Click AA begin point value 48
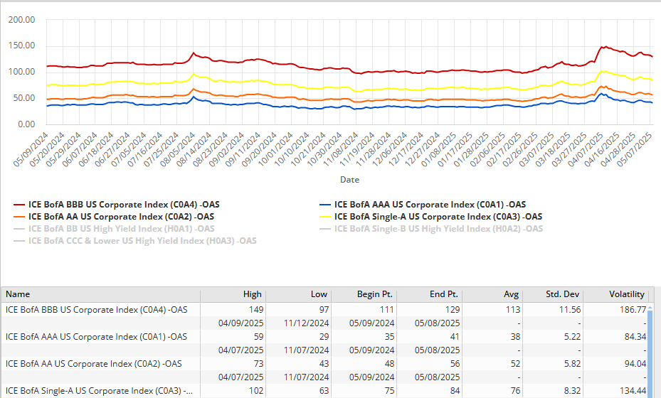Image resolution: width=661 pixels, height=398 pixels. pos(389,363)
